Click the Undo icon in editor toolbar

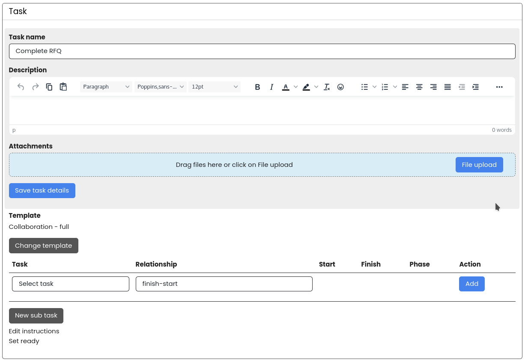click(x=21, y=87)
